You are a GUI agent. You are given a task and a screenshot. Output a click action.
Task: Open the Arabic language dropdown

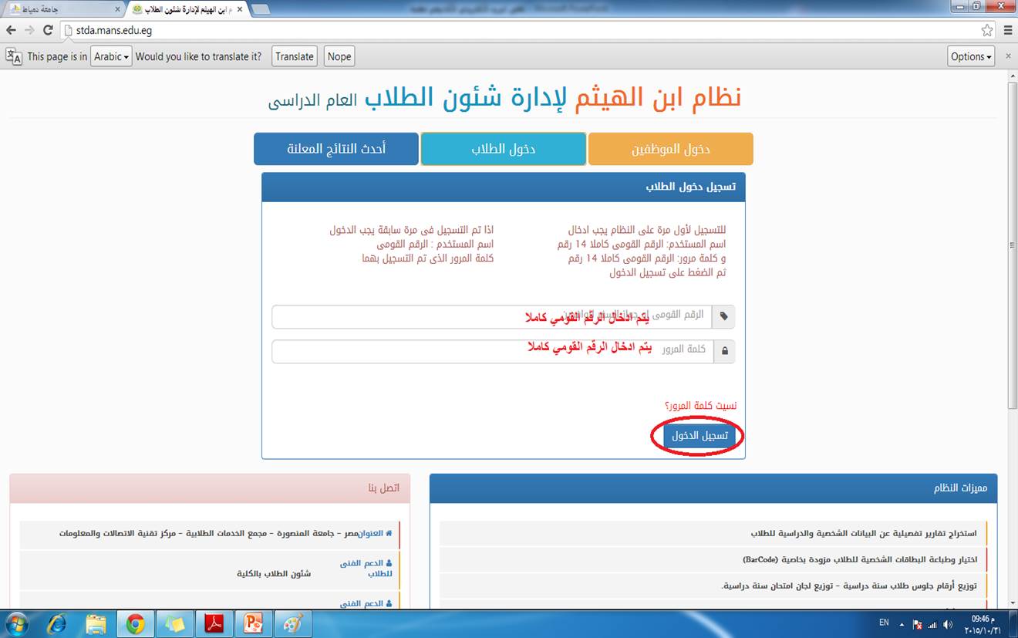[112, 56]
